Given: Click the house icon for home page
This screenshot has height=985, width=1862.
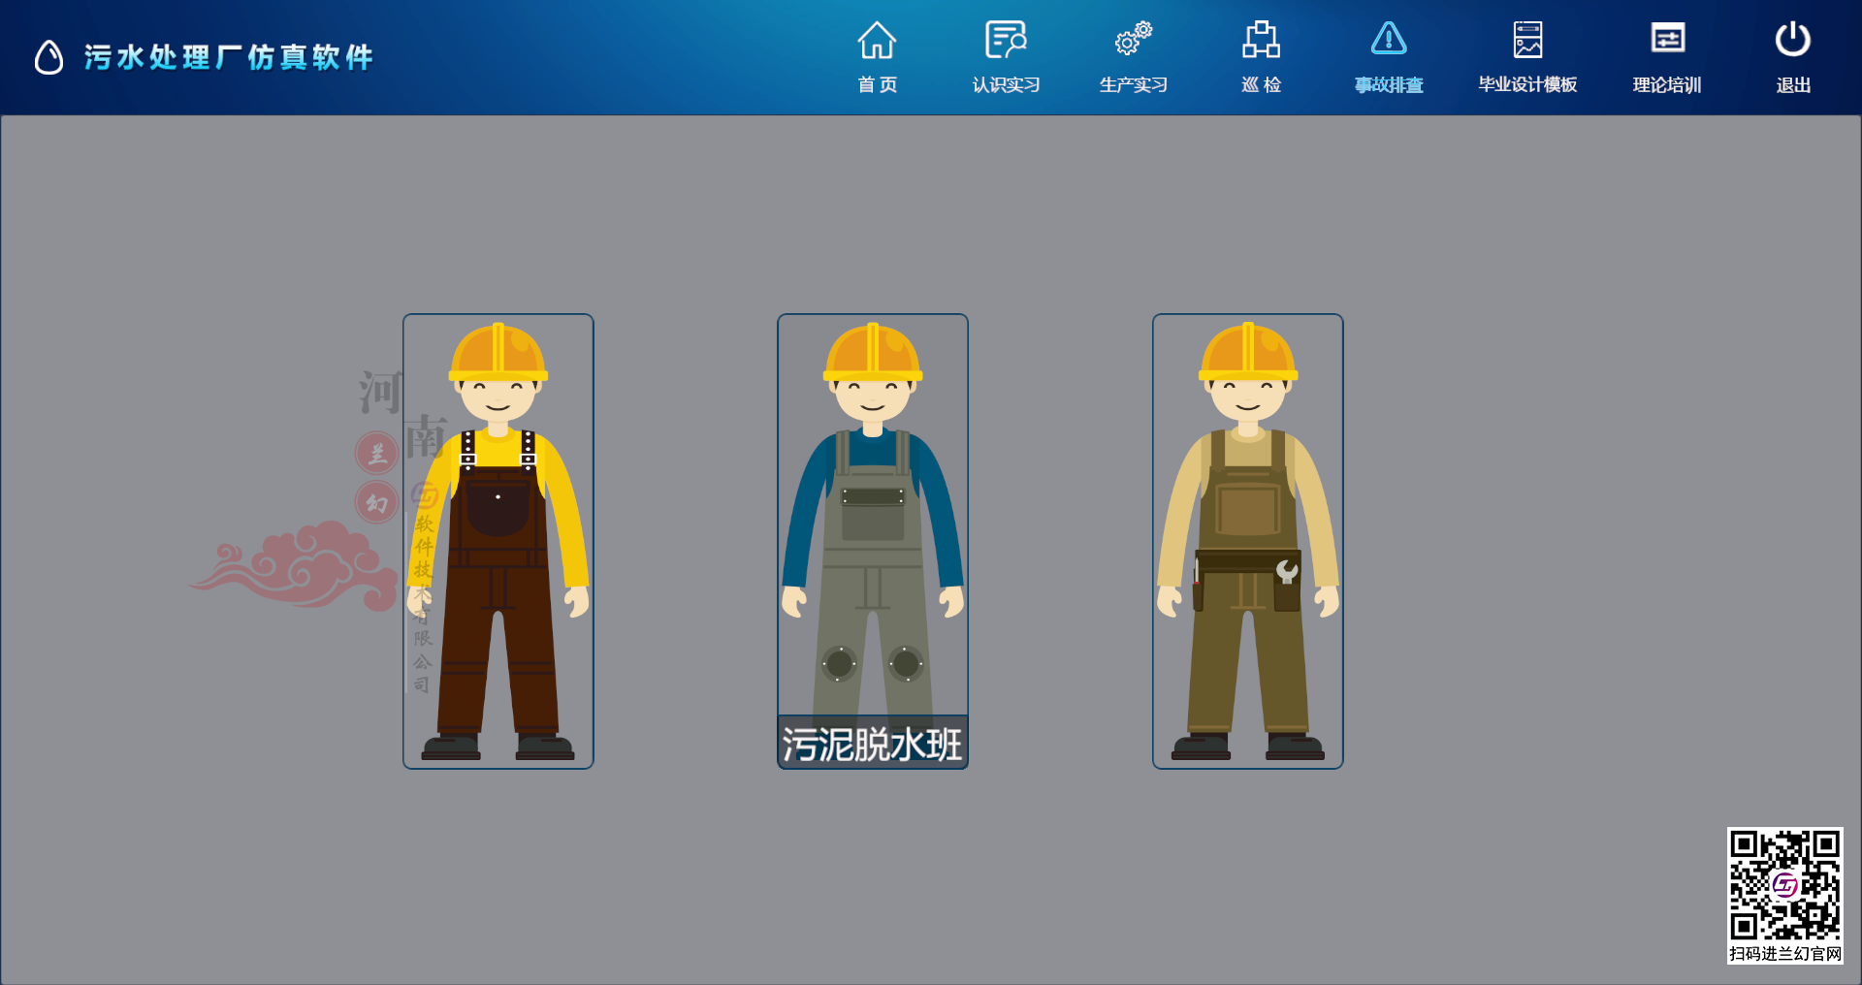Looking at the screenshot, I should 877,40.
